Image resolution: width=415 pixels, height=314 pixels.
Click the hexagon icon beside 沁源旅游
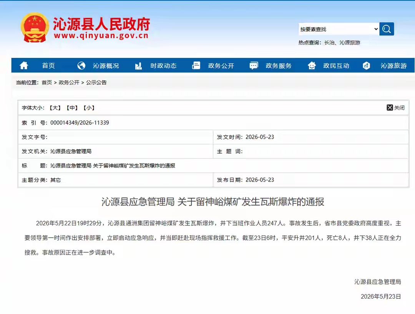pyautogui.click(x=366, y=65)
